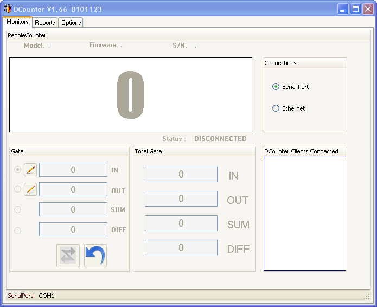
Task: Click the DCounter Clients Connected list box
Action: pyautogui.click(x=304, y=214)
